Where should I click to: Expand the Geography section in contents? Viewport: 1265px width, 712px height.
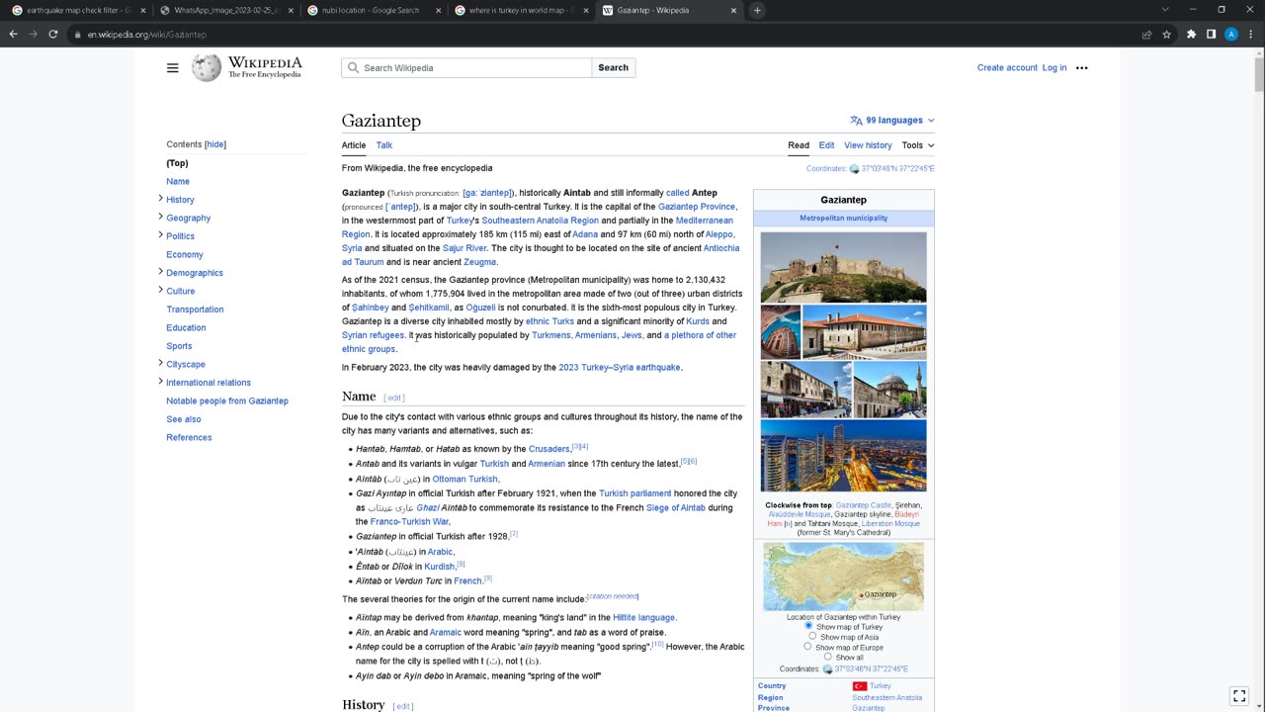click(160, 217)
